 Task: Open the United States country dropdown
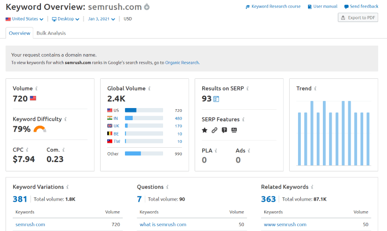click(x=24, y=19)
